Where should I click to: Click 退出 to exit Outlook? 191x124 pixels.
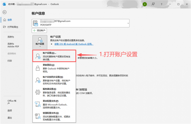[x=10, y=118]
